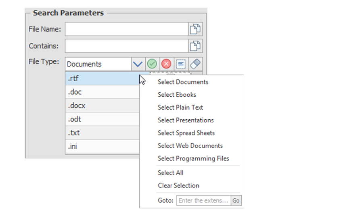Click the paste icon beside File Name
341x212 pixels.
click(195, 29)
